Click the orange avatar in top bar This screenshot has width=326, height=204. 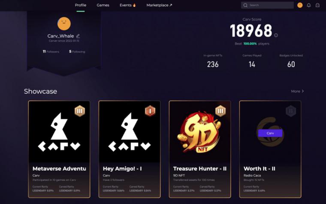tap(300, 5)
